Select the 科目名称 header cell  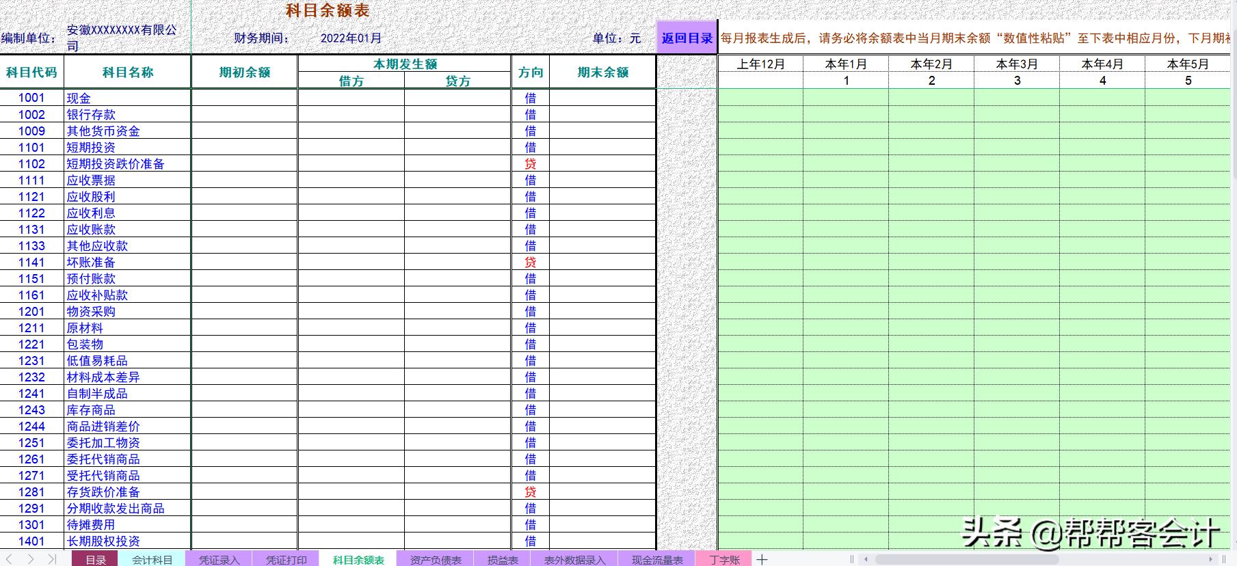click(128, 72)
